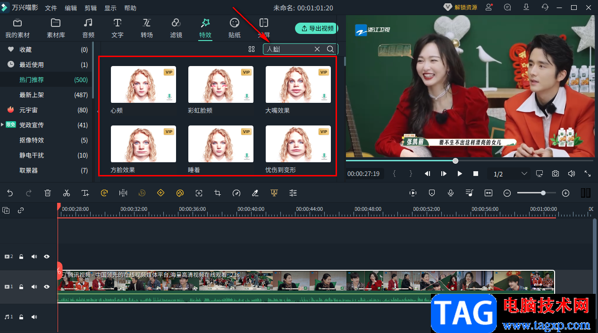This screenshot has width=598, height=333.
Task: Open the download manager icon in title bar
Action: point(526,7)
